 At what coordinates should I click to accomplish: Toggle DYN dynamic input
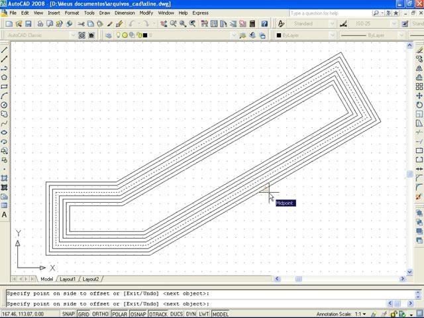pos(191,314)
